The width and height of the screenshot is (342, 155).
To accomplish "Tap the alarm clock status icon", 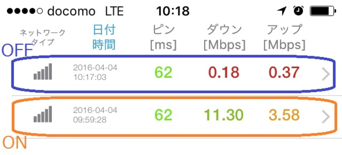I will click(298, 11).
